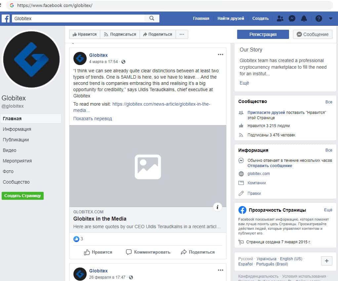Click the Регистрация button
338x281 pixels.
click(263, 34)
